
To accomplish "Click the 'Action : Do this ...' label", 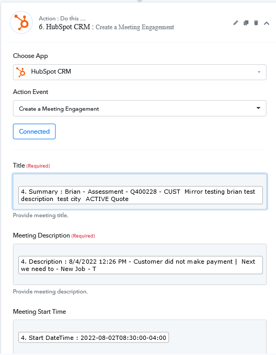I will point(62,18).
